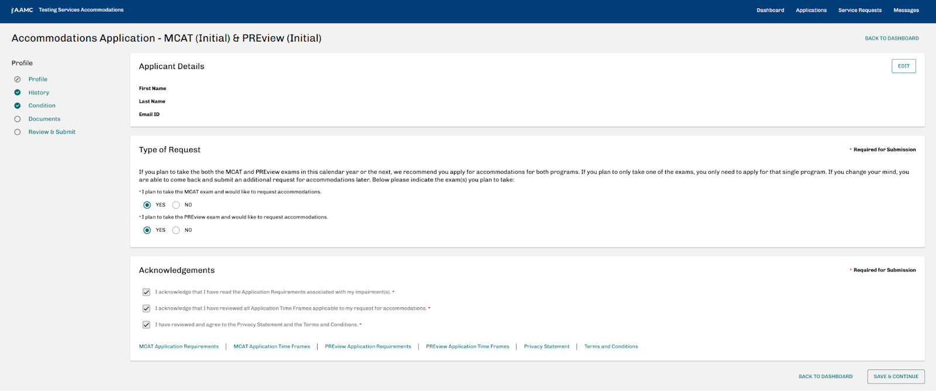
Task: Click the Condition step checkmark icon
Action: coord(18,106)
